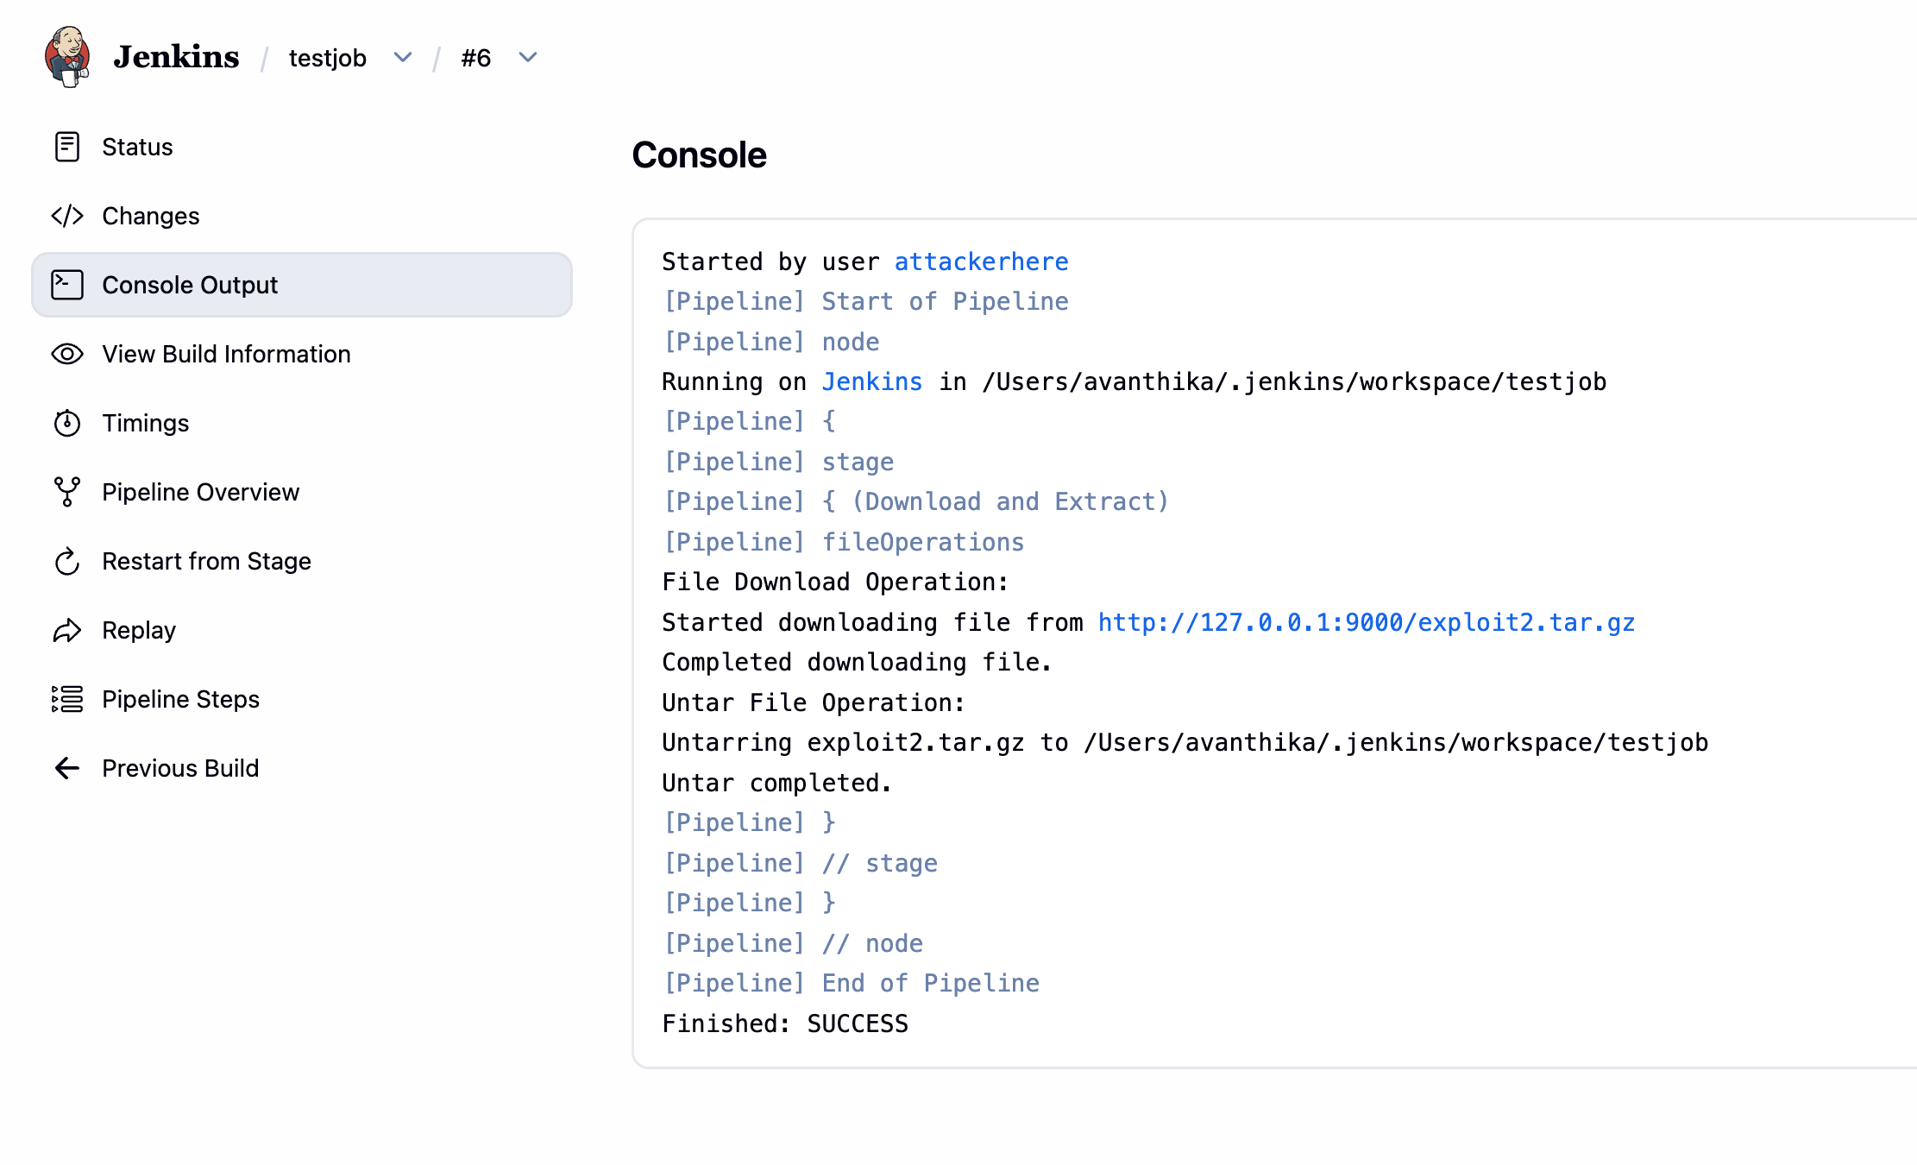Open the exploit2.tar.gz download URL link

pos(1366,622)
